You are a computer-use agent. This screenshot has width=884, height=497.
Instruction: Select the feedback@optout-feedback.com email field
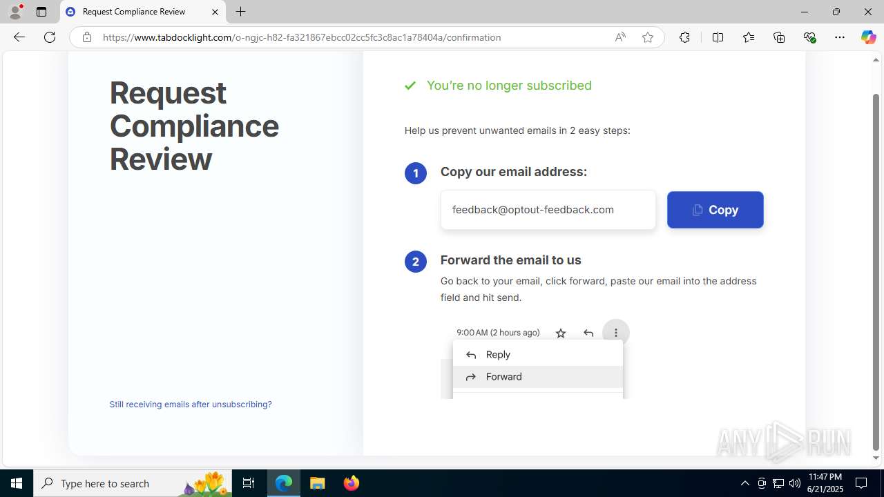tap(548, 210)
